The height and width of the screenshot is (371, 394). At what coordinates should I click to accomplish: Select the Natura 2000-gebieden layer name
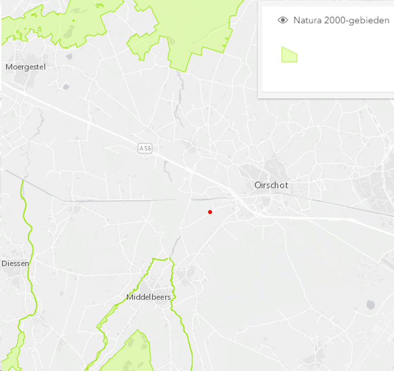(341, 20)
